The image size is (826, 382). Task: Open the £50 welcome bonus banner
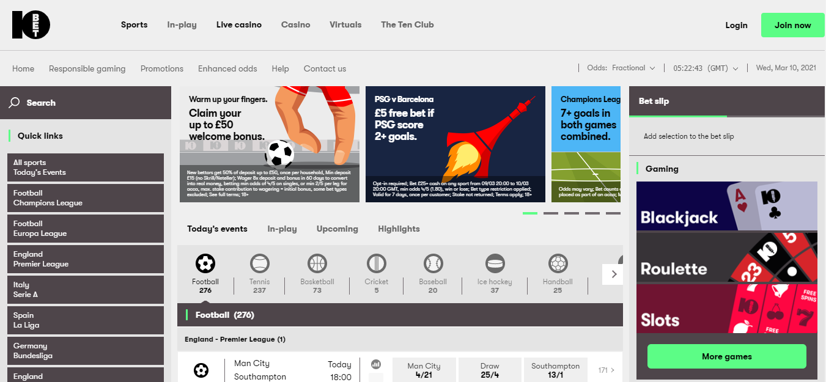270,144
